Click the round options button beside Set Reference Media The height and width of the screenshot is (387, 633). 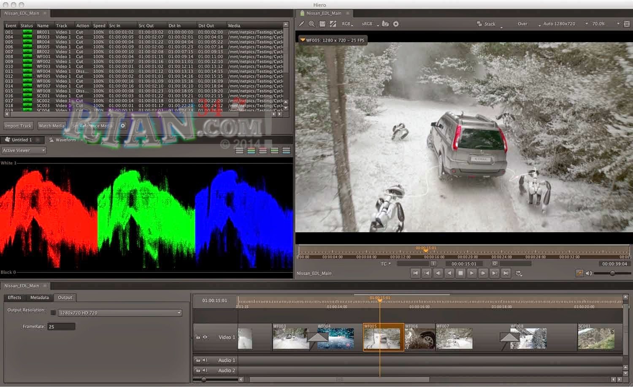click(x=123, y=126)
